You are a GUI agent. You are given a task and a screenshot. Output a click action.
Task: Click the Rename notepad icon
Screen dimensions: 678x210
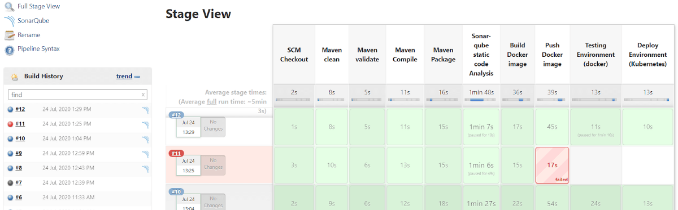point(9,35)
